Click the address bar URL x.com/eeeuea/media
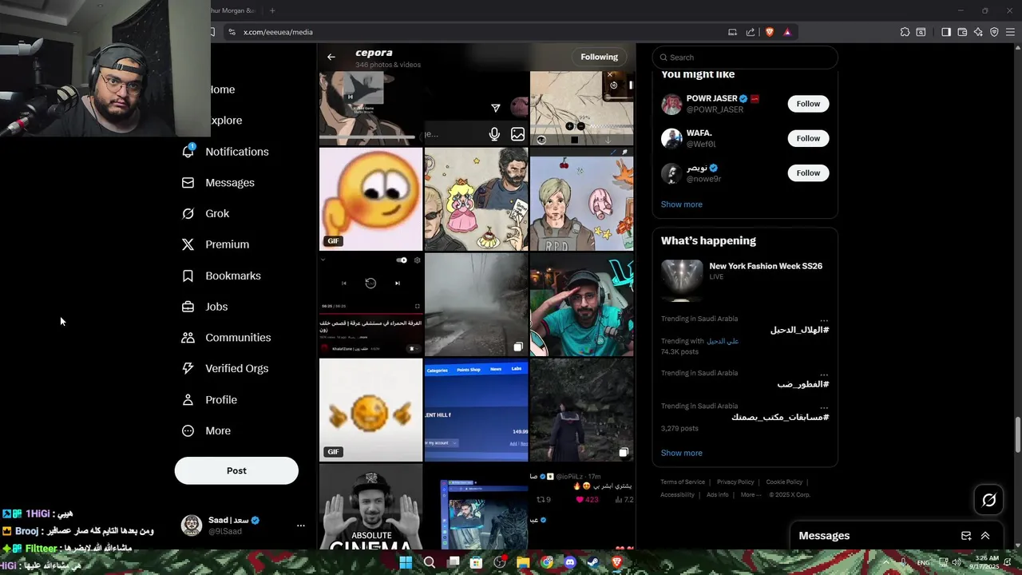 pyautogui.click(x=278, y=32)
